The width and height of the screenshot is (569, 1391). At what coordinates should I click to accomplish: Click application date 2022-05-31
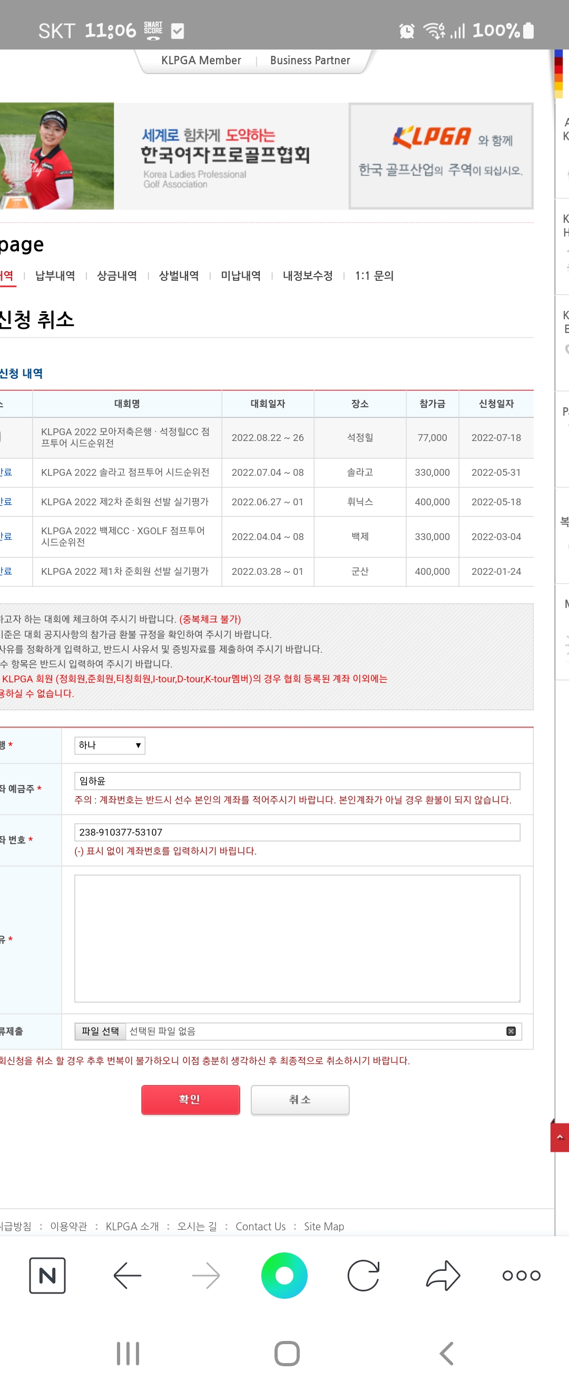click(x=496, y=472)
